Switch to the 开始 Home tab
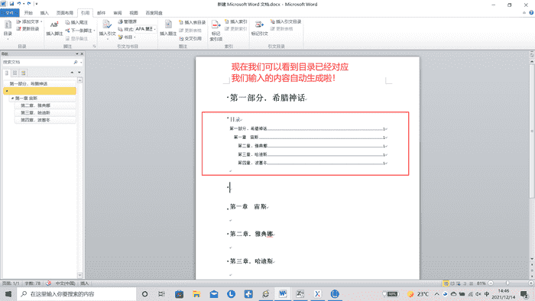 coord(28,13)
